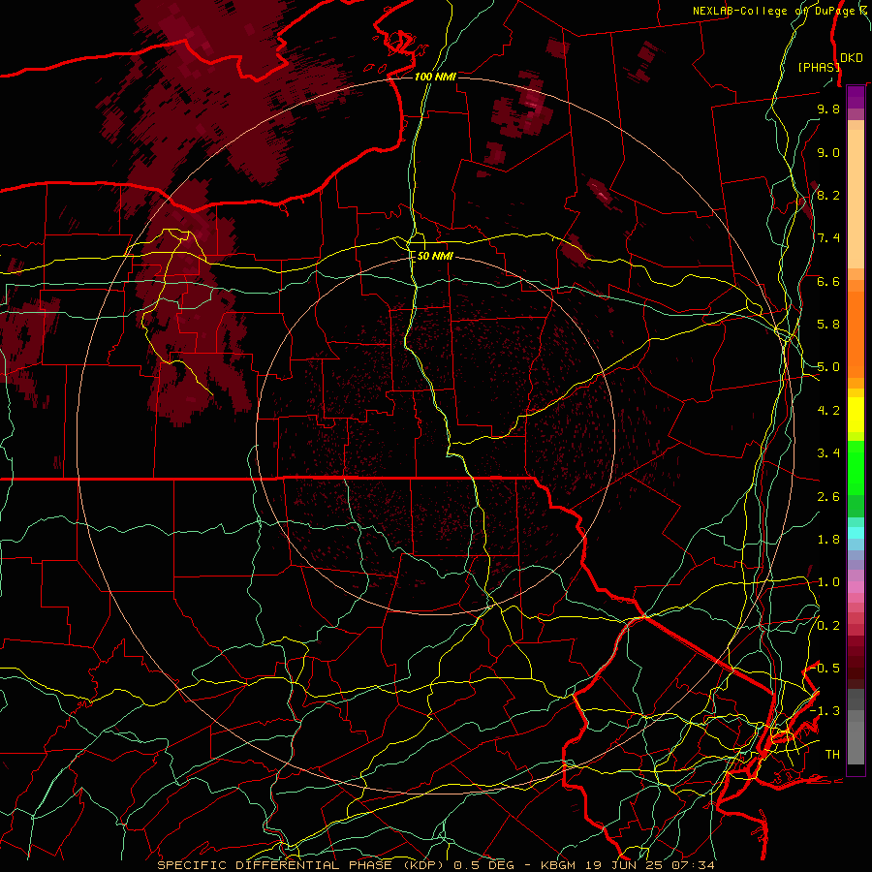Click the 50 NMI range ring label
872x872 pixels.
point(435,256)
